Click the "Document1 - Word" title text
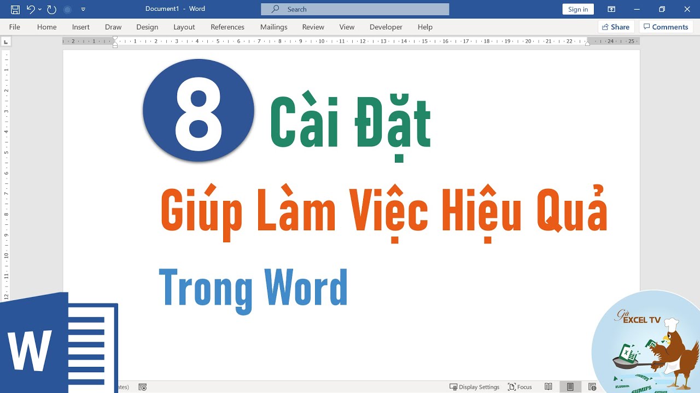Screen dimensions: 700x393 click(x=175, y=9)
